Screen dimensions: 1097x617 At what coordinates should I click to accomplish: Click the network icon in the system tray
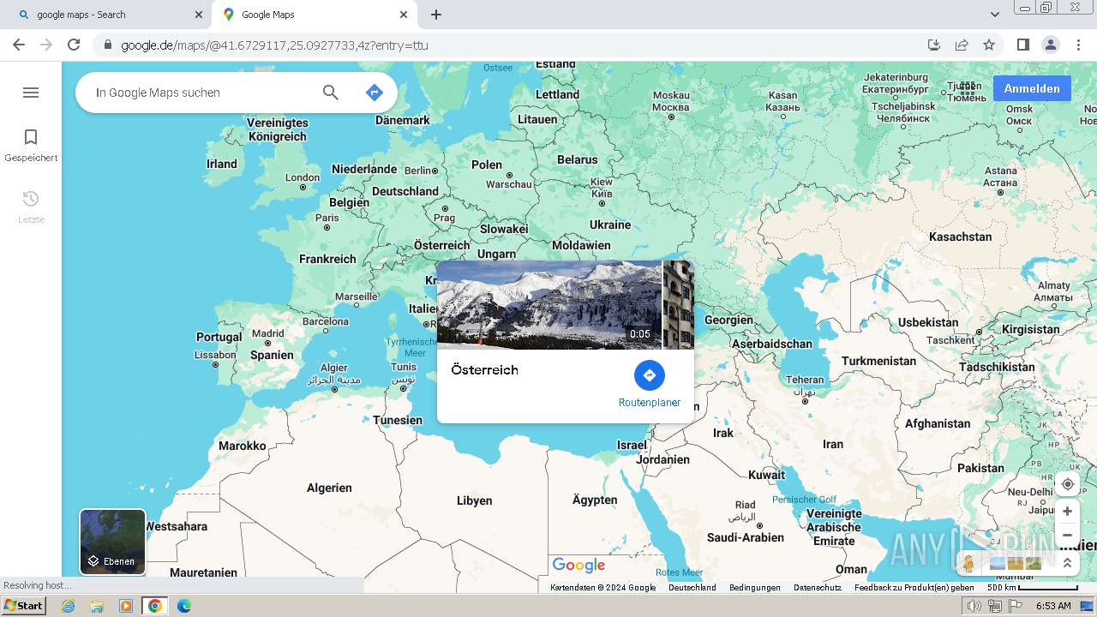(x=995, y=606)
